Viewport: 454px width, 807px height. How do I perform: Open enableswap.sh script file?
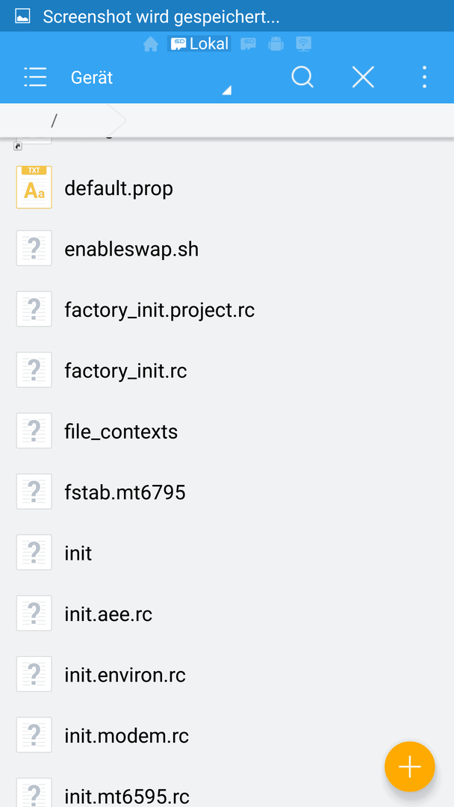227,250
